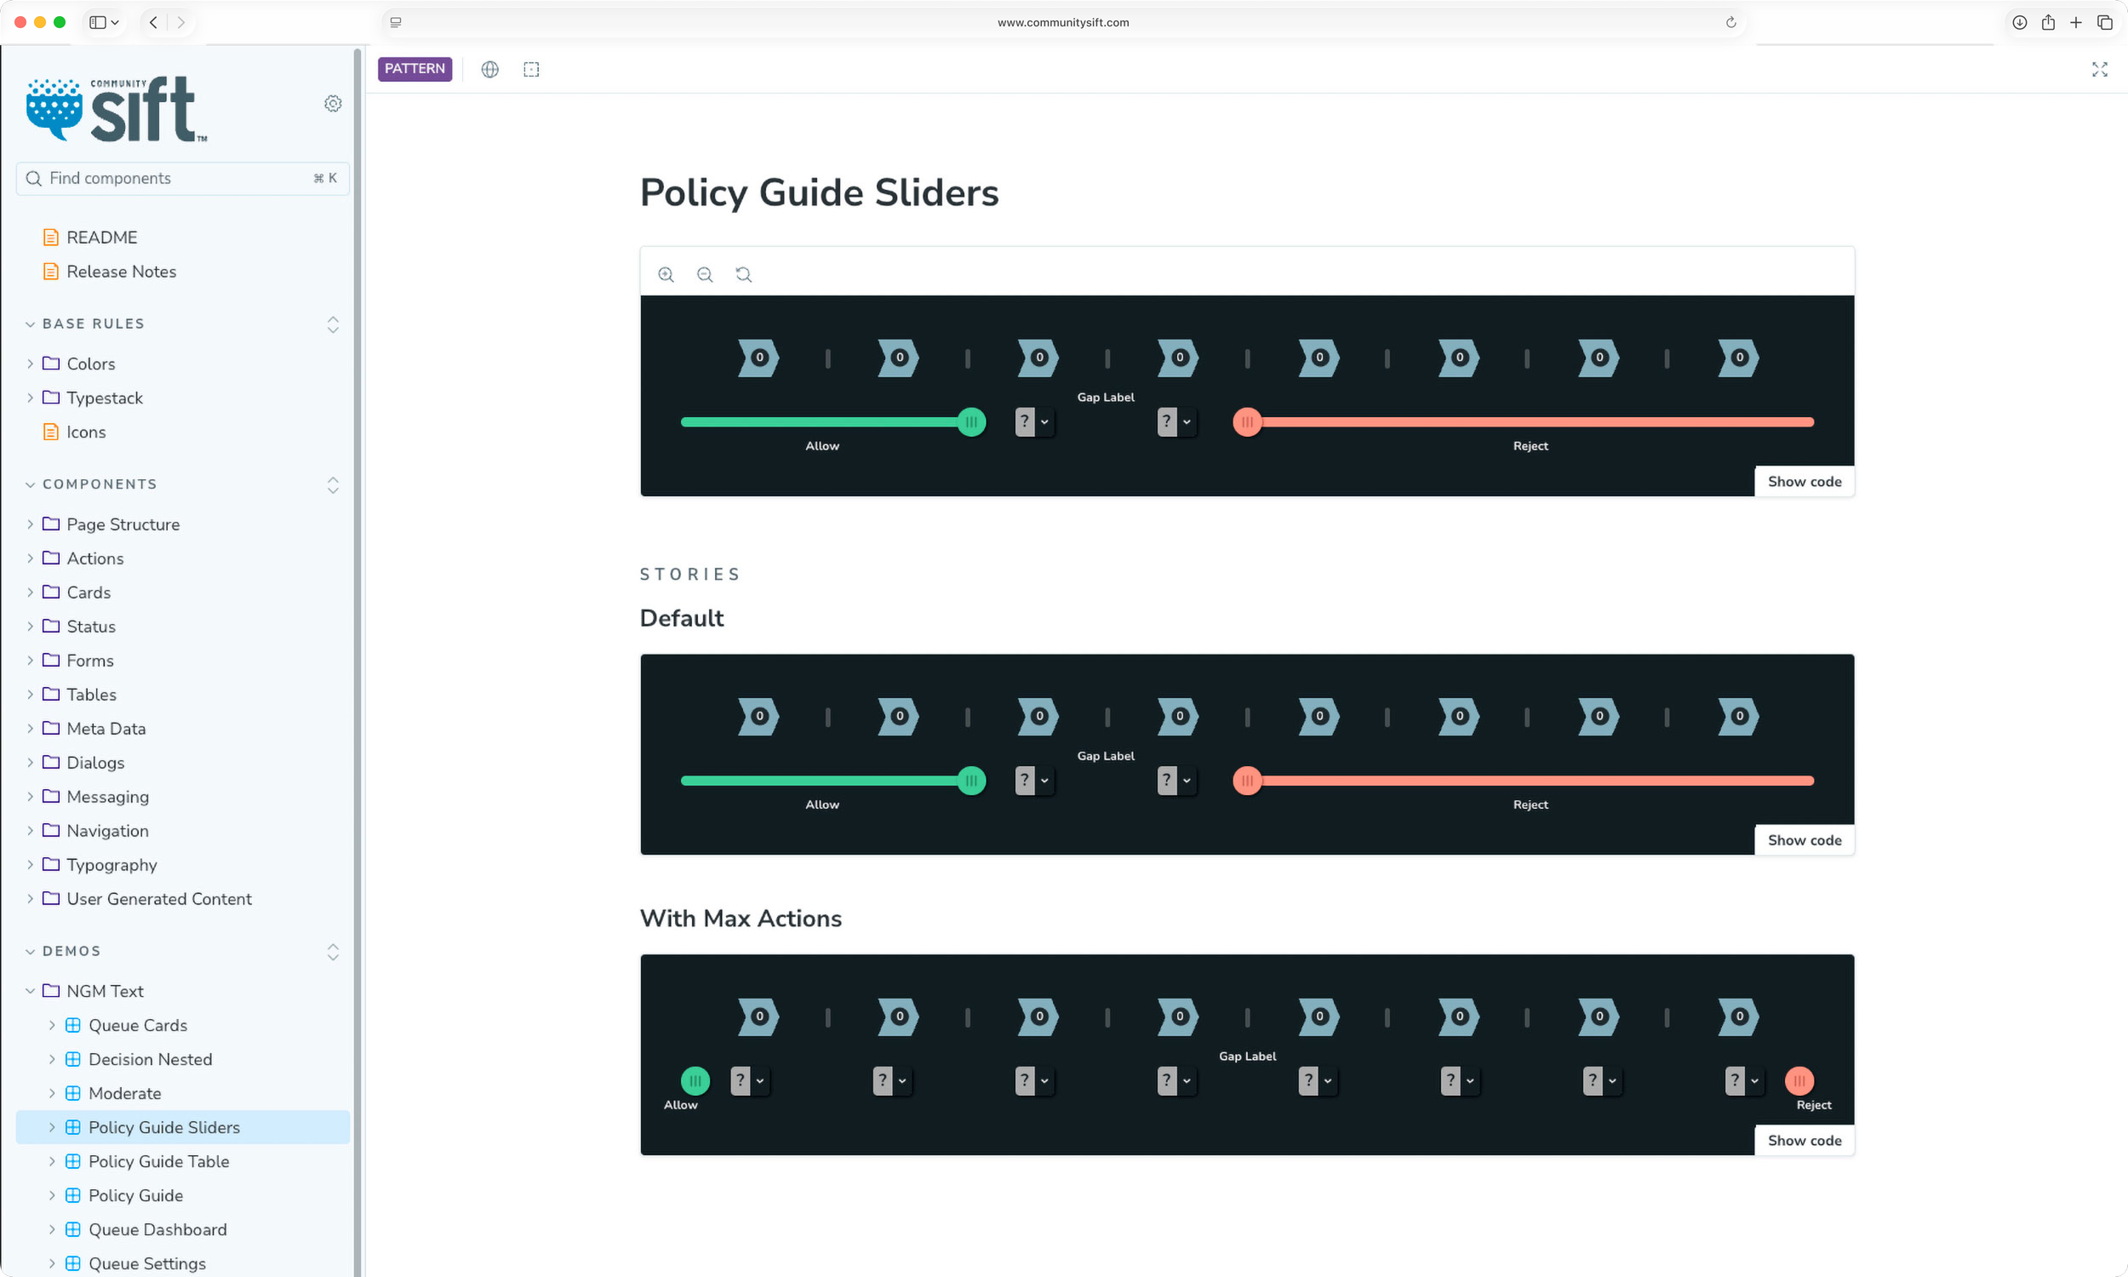Click the Safari address bar
This screenshot has width=2128, height=1277.
pos(1063,22)
